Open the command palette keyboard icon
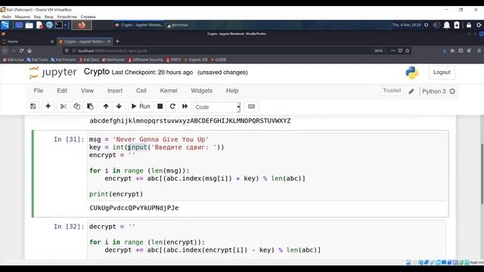The height and width of the screenshot is (272, 484). pyautogui.click(x=251, y=107)
